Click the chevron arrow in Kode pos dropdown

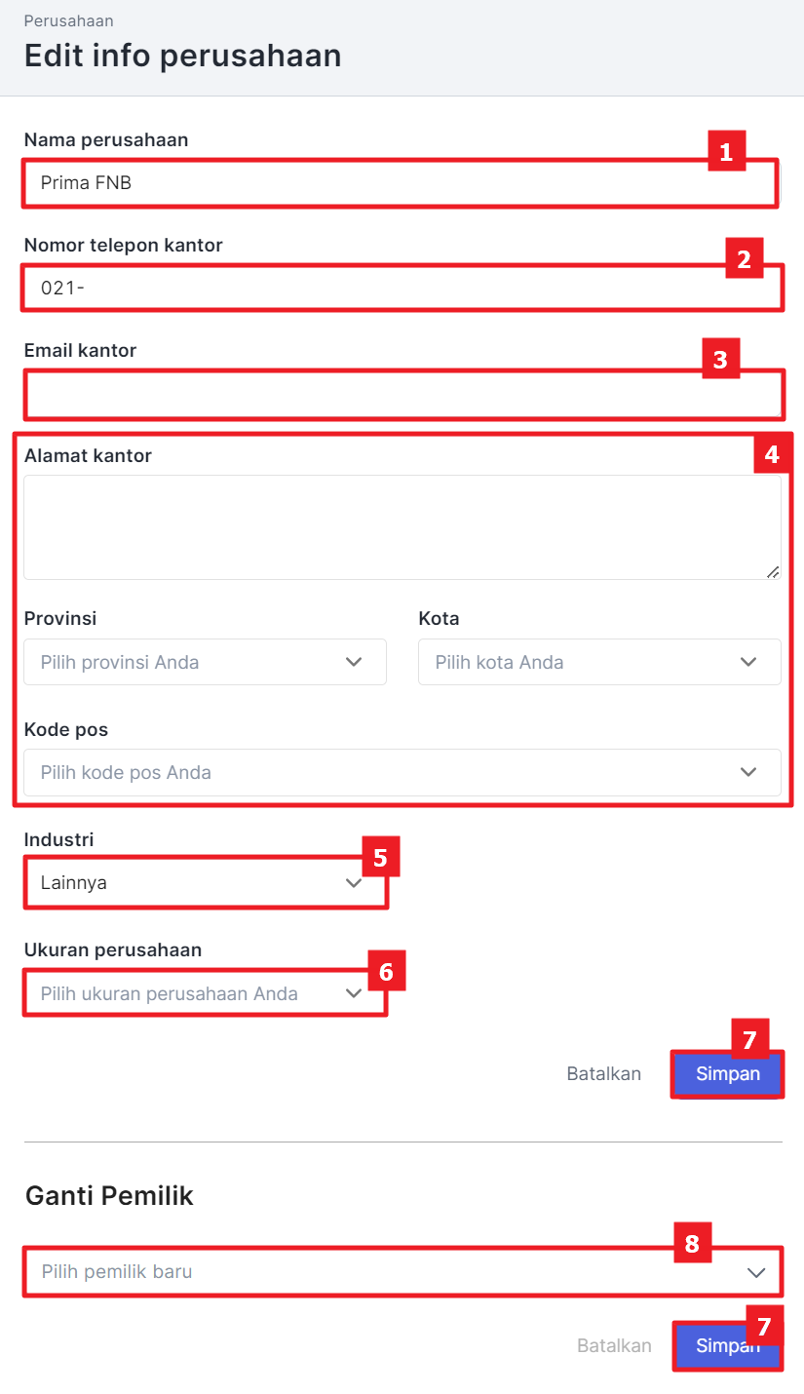[748, 772]
